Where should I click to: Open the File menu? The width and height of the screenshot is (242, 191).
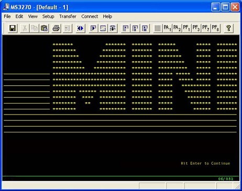click(7, 16)
